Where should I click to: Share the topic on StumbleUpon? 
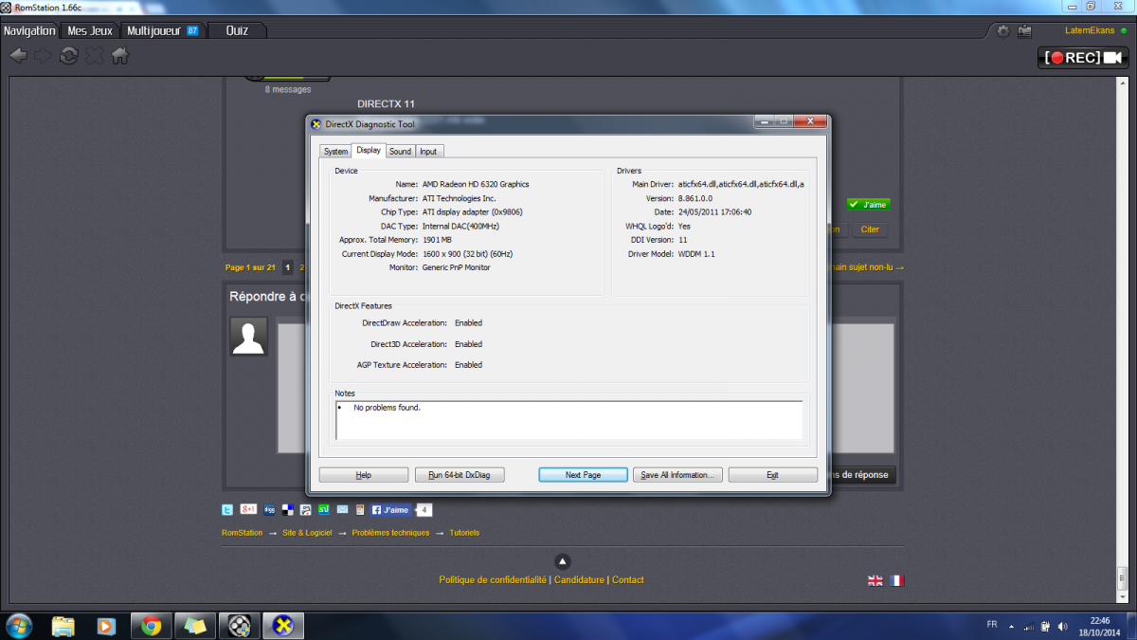(323, 510)
